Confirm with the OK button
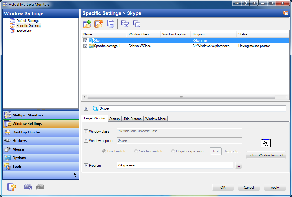The image size is (292, 197). point(223,187)
